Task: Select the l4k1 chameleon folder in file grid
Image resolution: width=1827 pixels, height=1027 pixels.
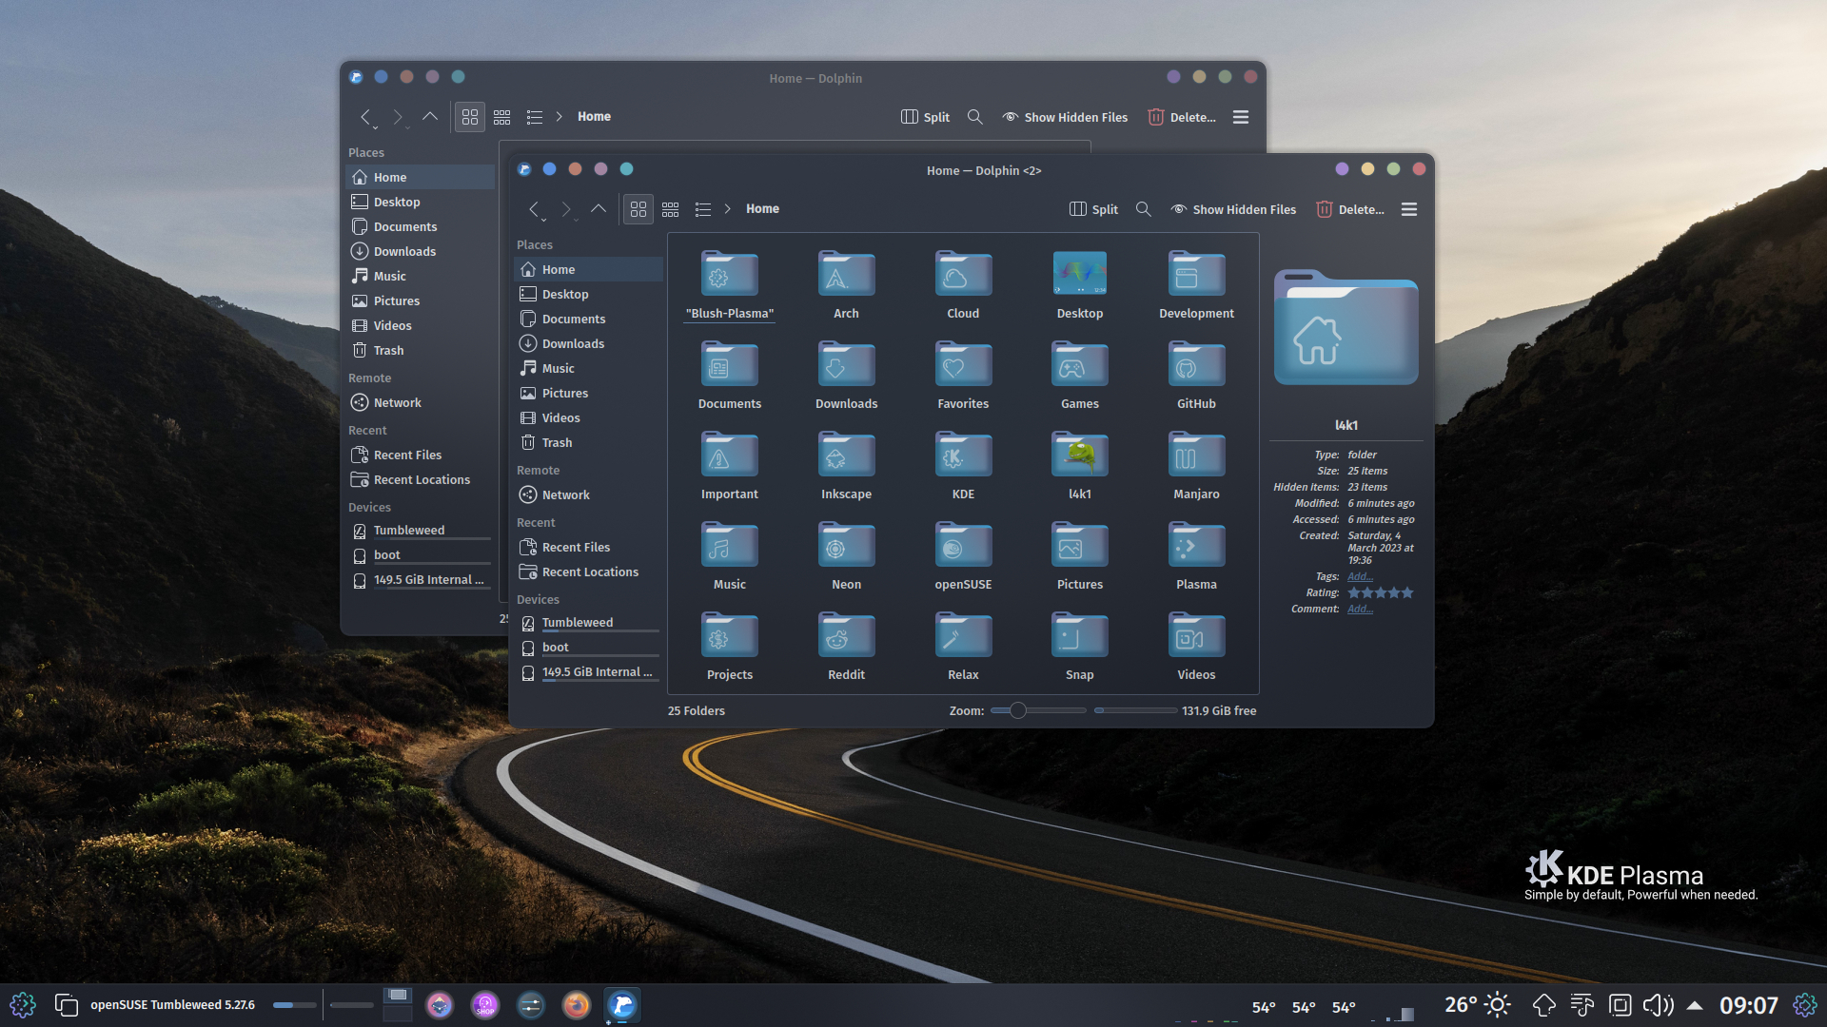Action: [x=1080, y=465]
